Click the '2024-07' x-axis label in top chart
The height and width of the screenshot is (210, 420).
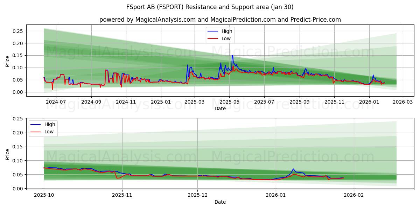[56, 102]
